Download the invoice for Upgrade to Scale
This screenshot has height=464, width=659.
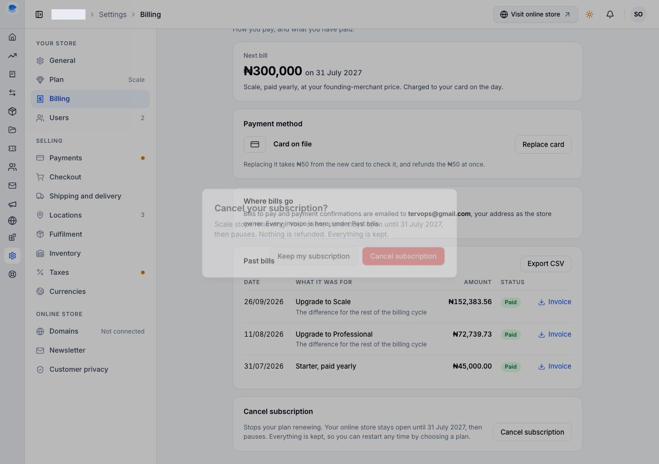554,302
